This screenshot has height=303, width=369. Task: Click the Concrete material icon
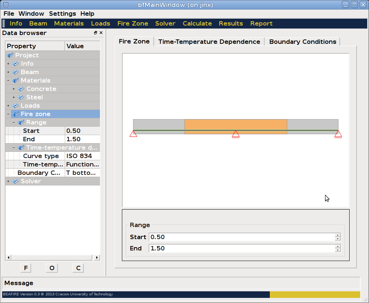coord(21,89)
